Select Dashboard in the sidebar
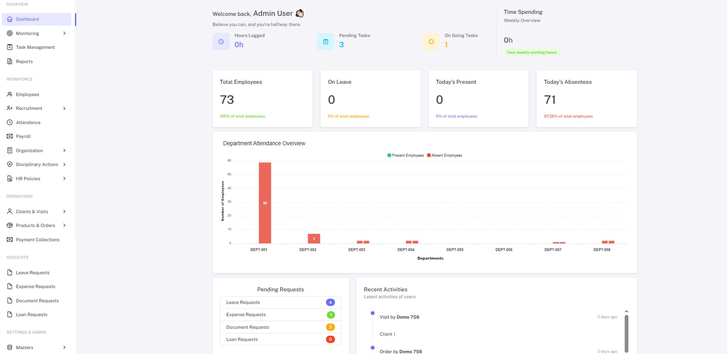This screenshot has height=354, width=727. click(27, 19)
